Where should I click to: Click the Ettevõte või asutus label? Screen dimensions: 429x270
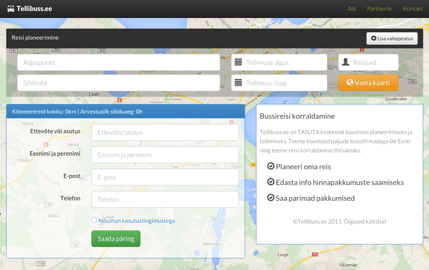tap(55, 131)
